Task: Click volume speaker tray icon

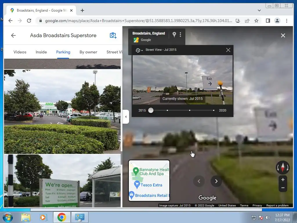Action: 268,217
